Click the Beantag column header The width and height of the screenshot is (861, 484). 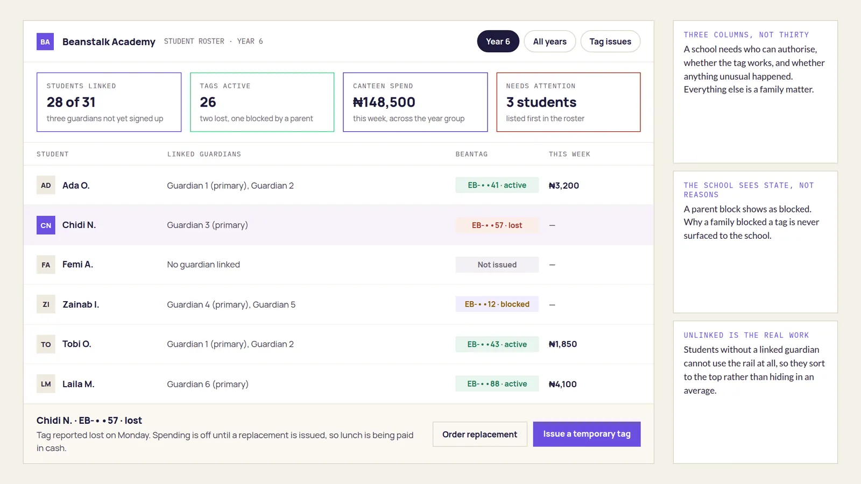[x=472, y=154]
